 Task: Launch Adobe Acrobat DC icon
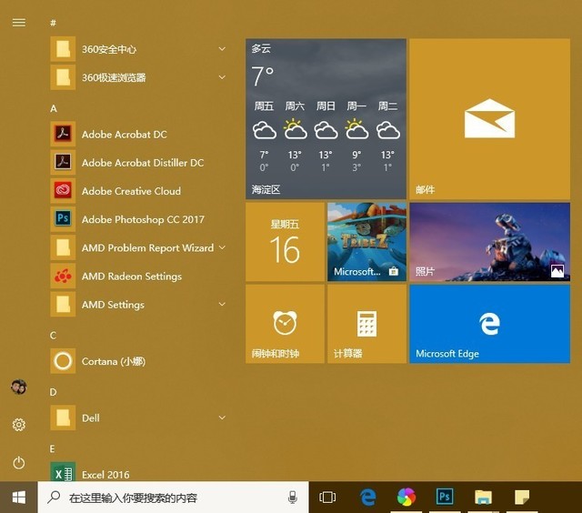pos(63,134)
